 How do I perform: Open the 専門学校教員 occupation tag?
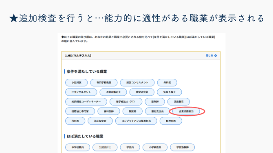104,82
